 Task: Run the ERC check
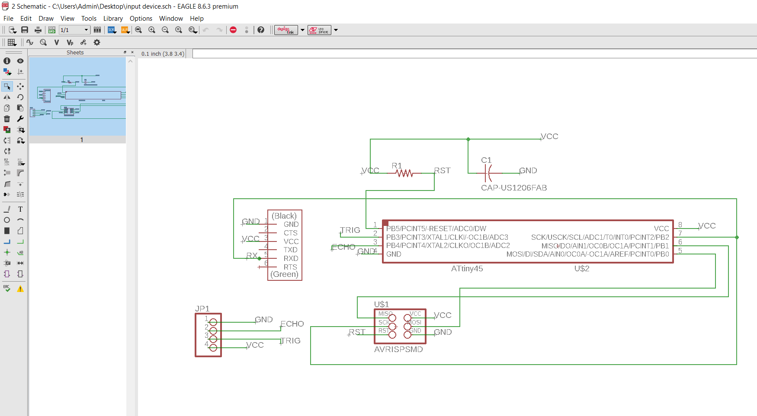tap(7, 289)
